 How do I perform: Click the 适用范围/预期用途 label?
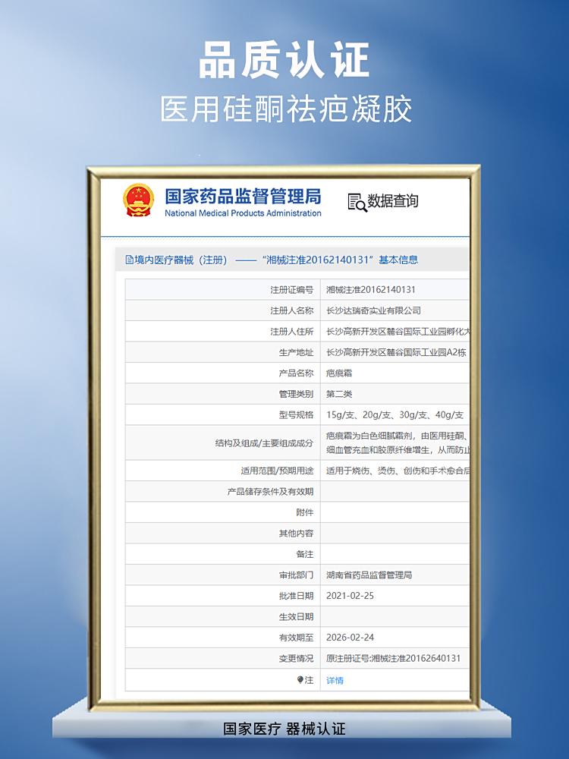[x=277, y=471]
